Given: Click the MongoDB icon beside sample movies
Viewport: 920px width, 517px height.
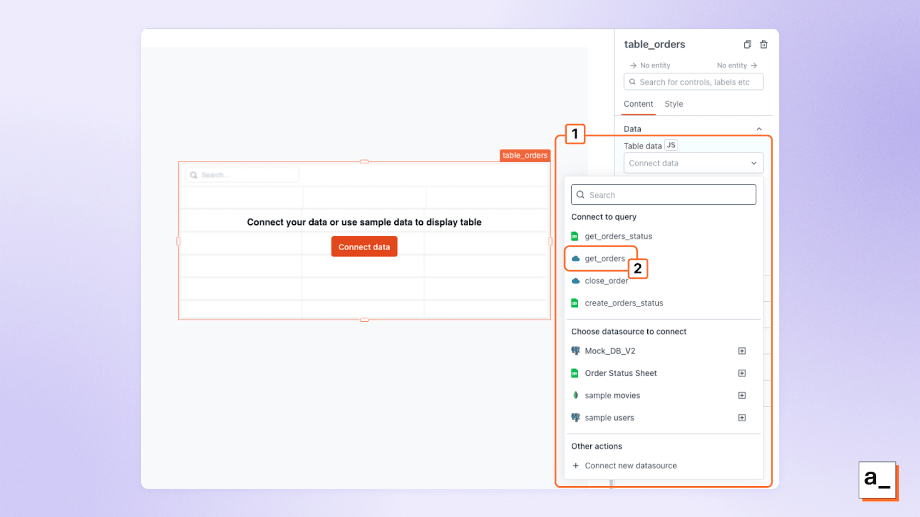Looking at the screenshot, I should coord(575,395).
